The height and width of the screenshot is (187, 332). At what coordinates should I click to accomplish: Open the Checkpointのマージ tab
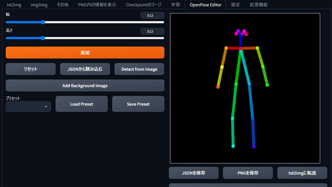click(143, 5)
